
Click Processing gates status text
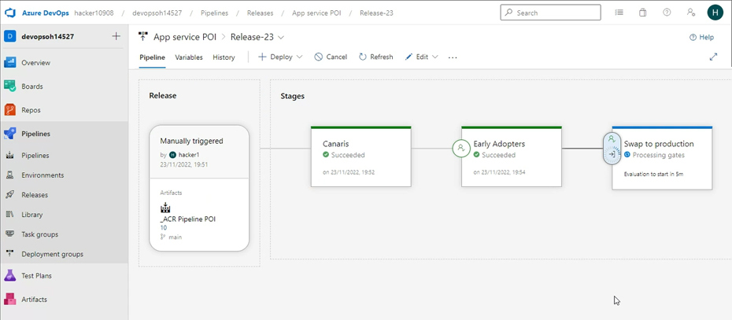[658, 155]
